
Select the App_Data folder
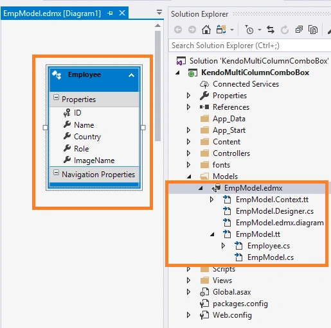tap(229, 119)
